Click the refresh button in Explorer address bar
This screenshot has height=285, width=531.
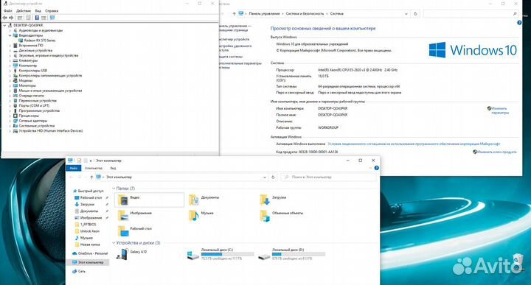(274, 177)
